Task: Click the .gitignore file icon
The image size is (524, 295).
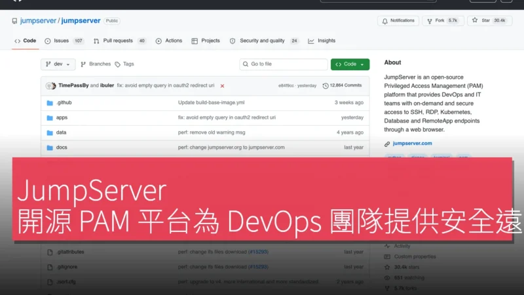Action: [50, 267]
